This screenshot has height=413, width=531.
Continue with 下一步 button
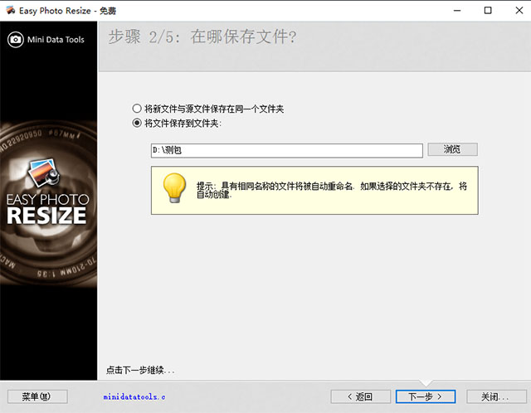point(426,396)
